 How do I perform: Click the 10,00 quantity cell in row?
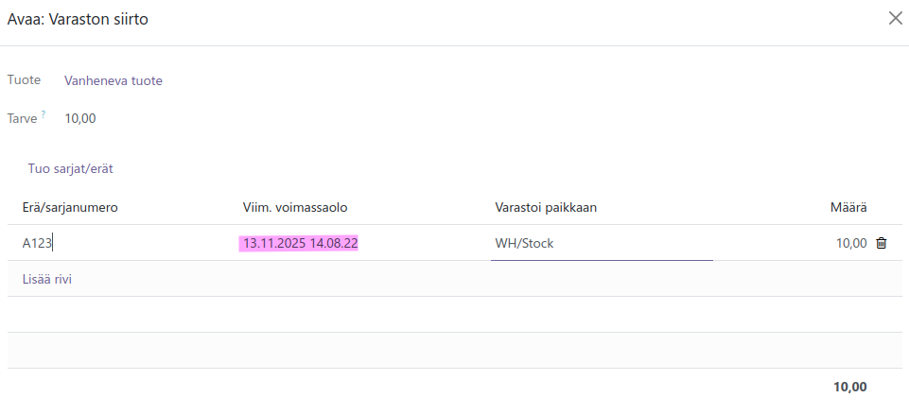(x=850, y=243)
